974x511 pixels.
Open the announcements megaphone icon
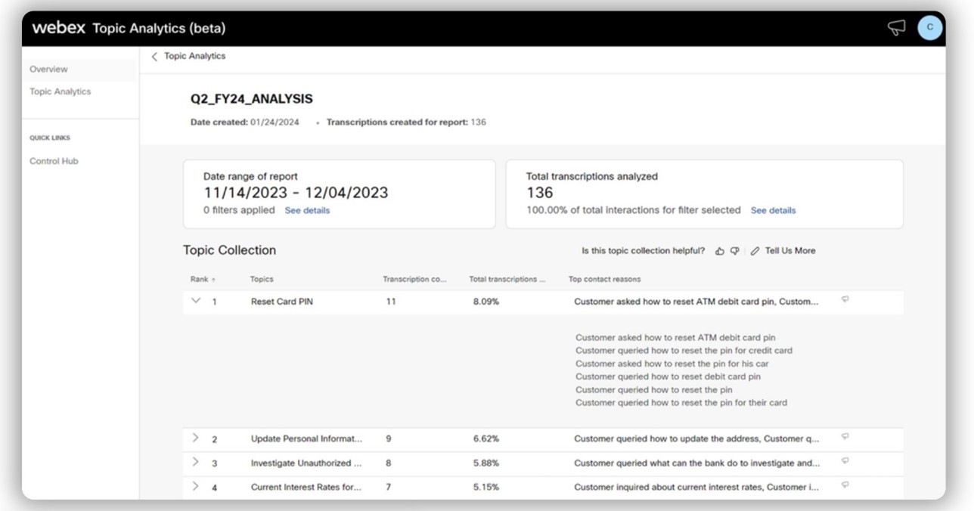click(896, 28)
